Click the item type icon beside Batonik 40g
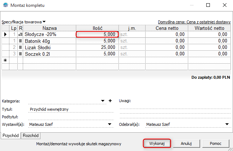 click(x=21, y=41)
